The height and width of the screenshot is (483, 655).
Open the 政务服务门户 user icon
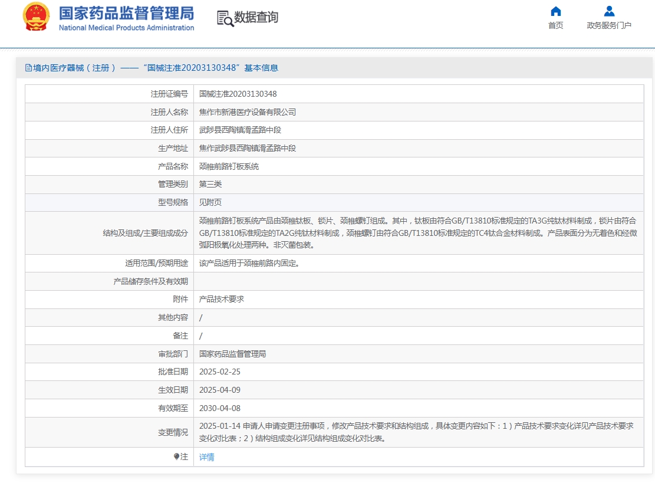point(609,11)
